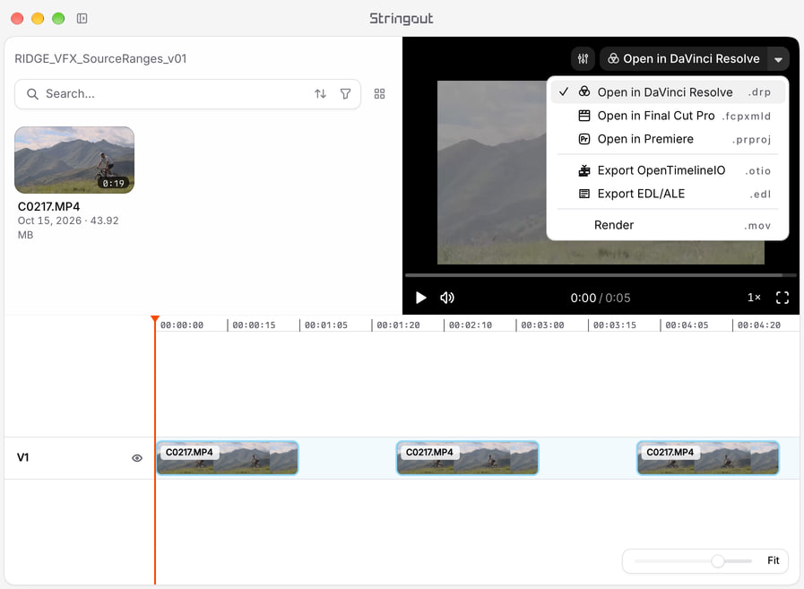Select the middle C0217.MP4 timeline clip
Screen dimensions: 804x589
[468, 457]
